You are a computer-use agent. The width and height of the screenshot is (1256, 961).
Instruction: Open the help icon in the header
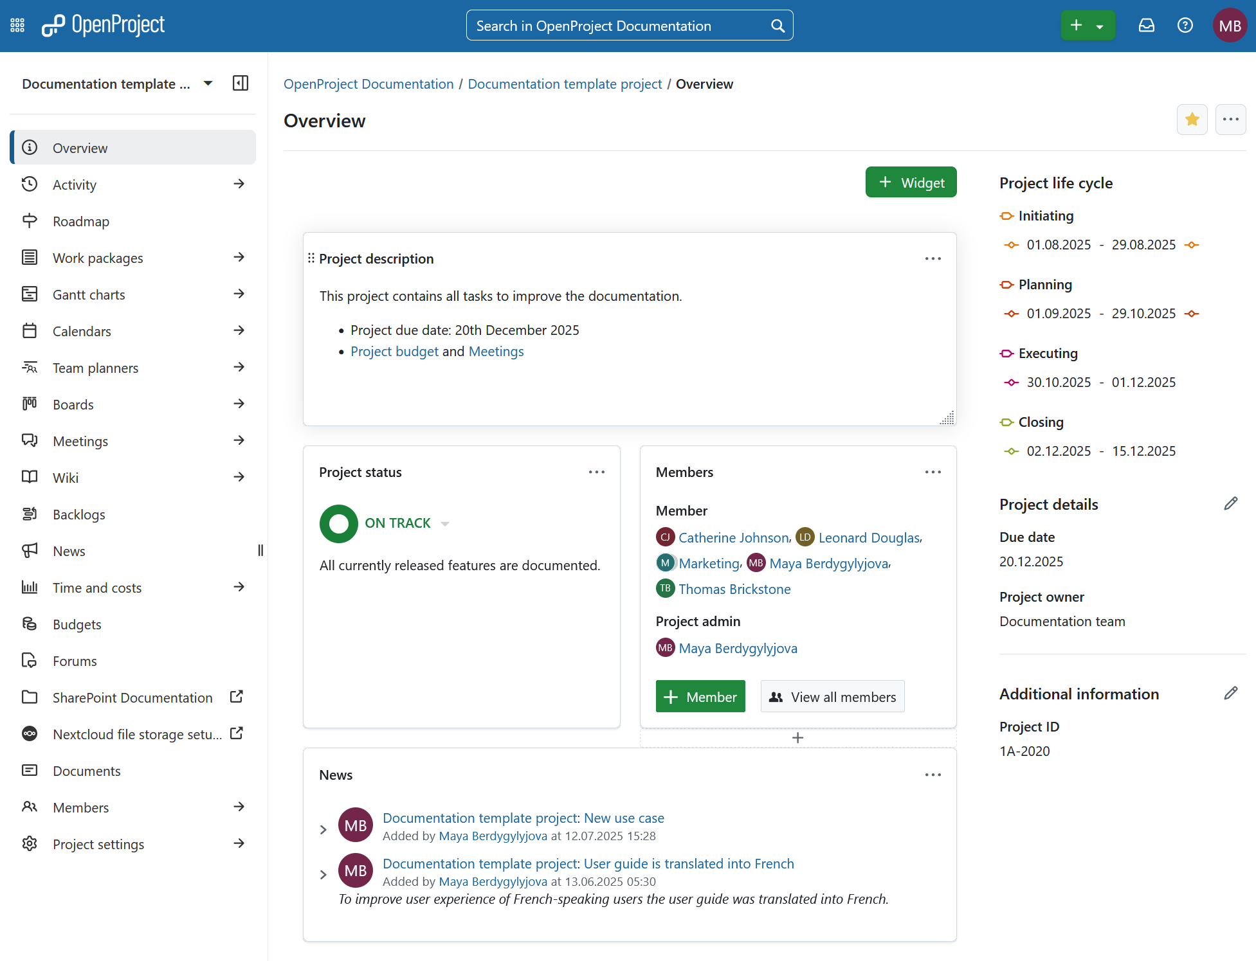pos(1185,25)
